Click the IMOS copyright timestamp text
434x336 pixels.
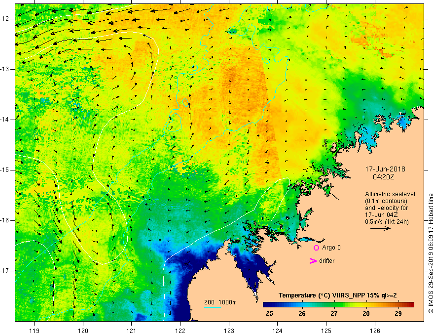[x=431, y=253]
